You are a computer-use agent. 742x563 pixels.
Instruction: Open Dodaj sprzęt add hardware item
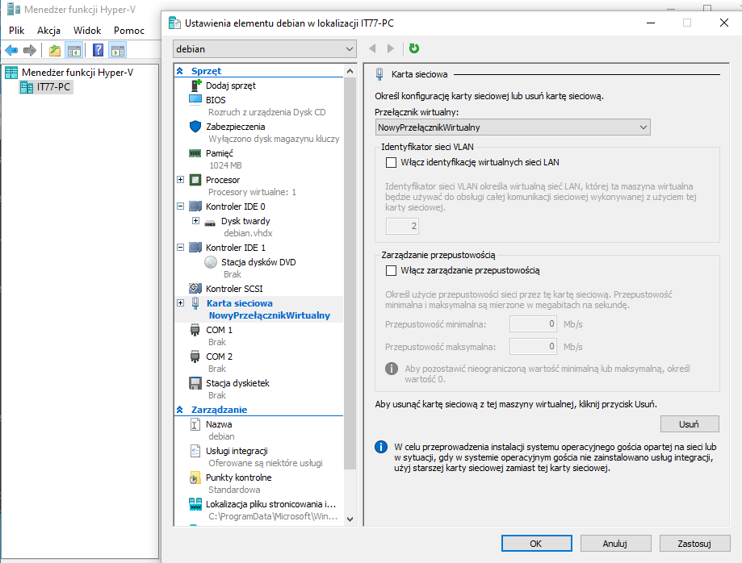pyautogui.click(x=230, y=85)
